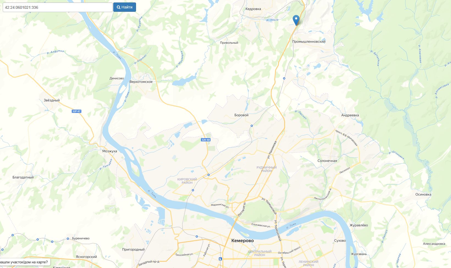
Task: Select the Кемерово city label
Action: (x=242, y=241)
